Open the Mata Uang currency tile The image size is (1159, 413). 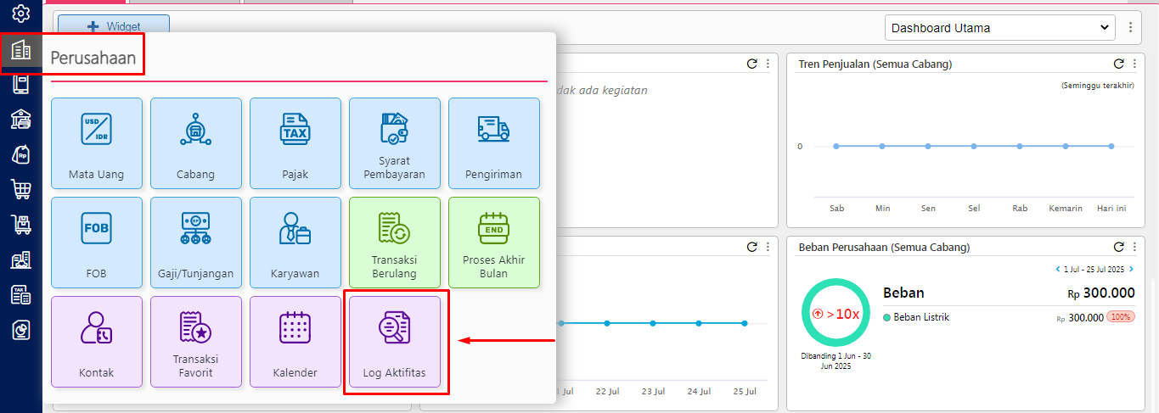[x=96, y=142]
